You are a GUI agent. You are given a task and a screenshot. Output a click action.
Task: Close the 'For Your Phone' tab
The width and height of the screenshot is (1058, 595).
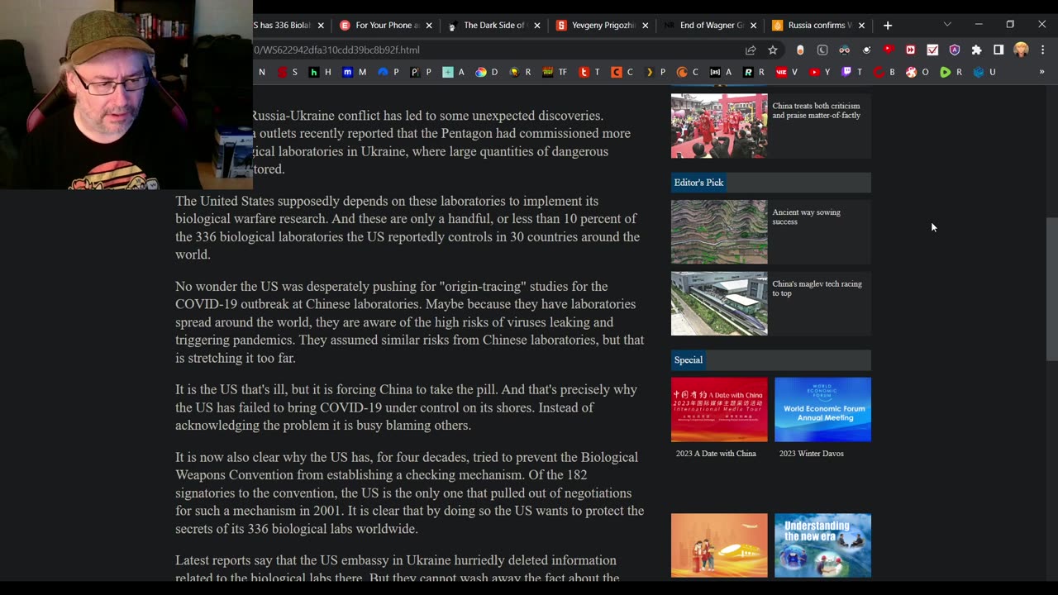coord(429,26)
